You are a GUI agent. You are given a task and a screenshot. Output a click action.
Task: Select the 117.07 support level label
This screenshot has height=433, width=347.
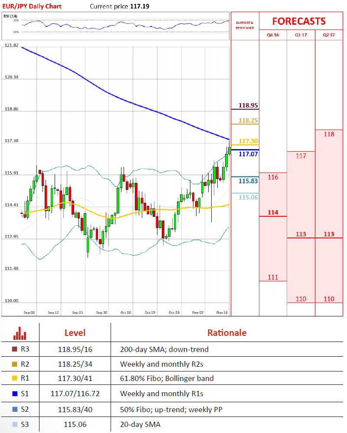pyautogui.click(x=248, y=154)
